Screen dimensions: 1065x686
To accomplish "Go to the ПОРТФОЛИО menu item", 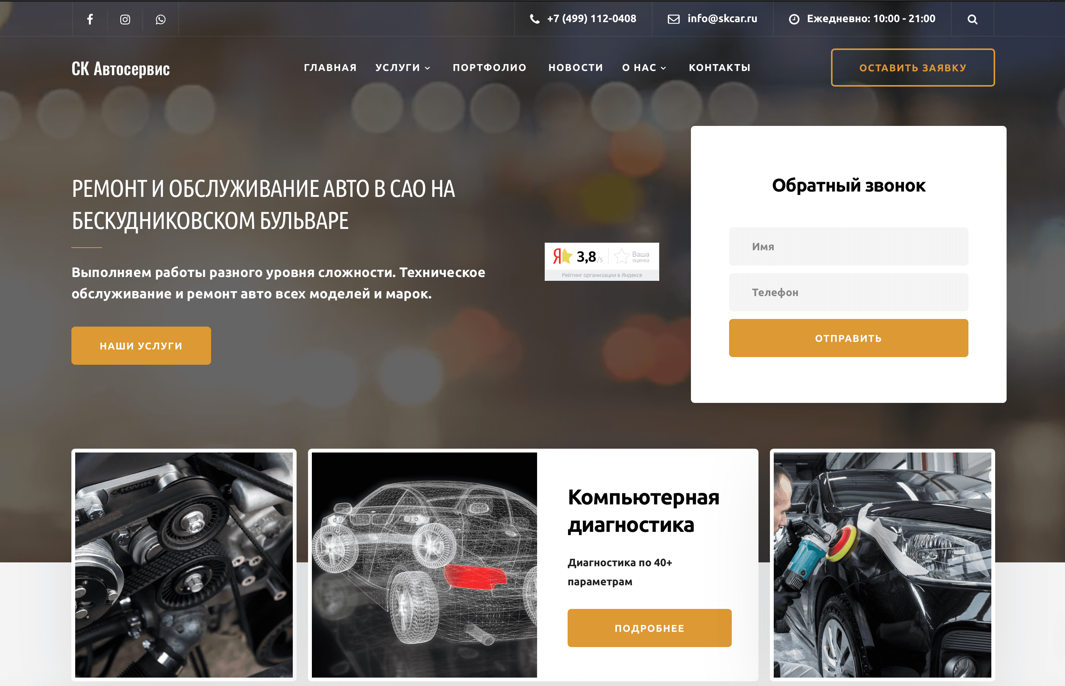I will tap(489, 67).
